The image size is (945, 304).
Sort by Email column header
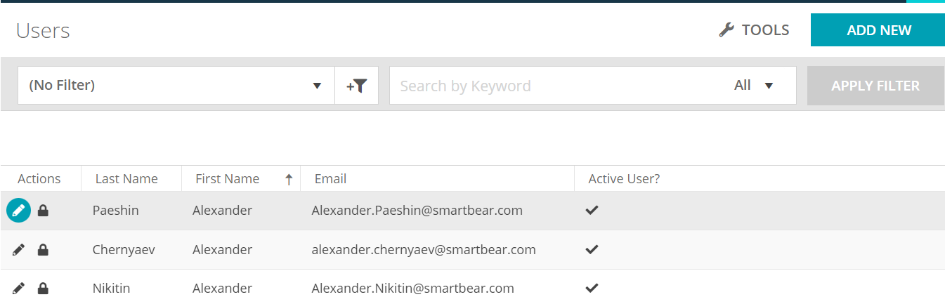click(x=330, y=179)
